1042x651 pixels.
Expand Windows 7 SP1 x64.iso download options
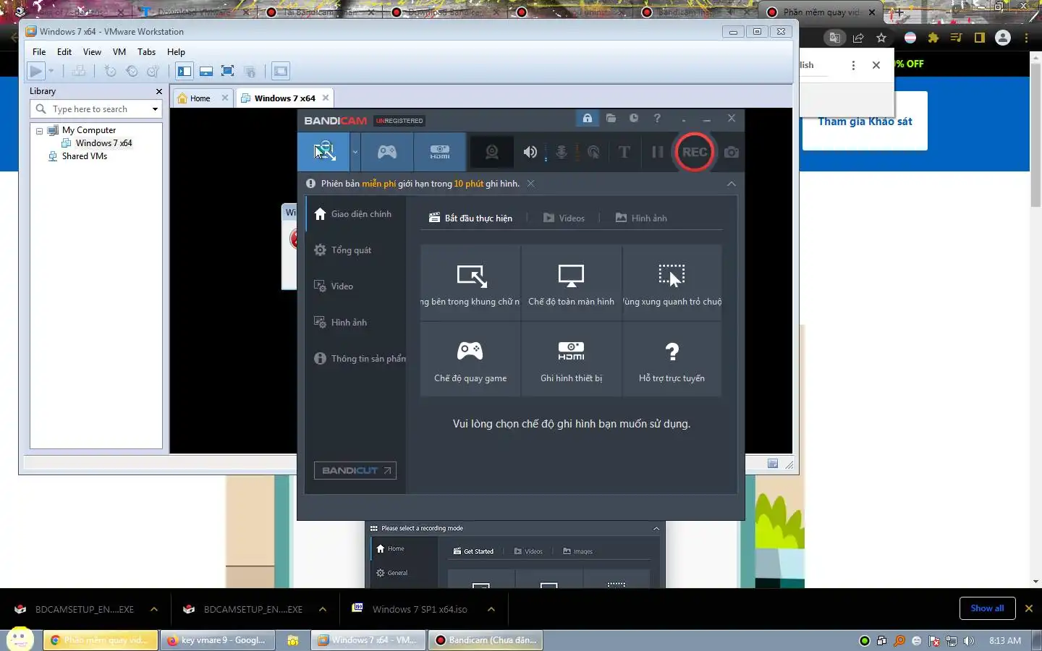(x=491, y=609)
